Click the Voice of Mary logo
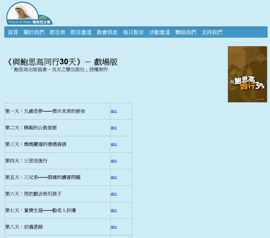 point(29,13)
